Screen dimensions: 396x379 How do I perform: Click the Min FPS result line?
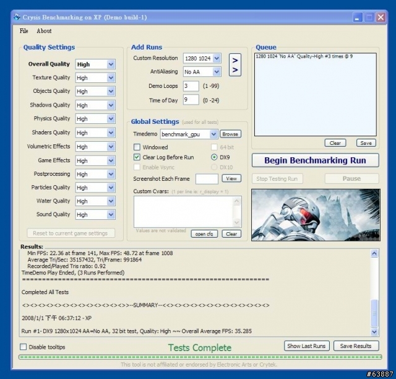(100, 253)
